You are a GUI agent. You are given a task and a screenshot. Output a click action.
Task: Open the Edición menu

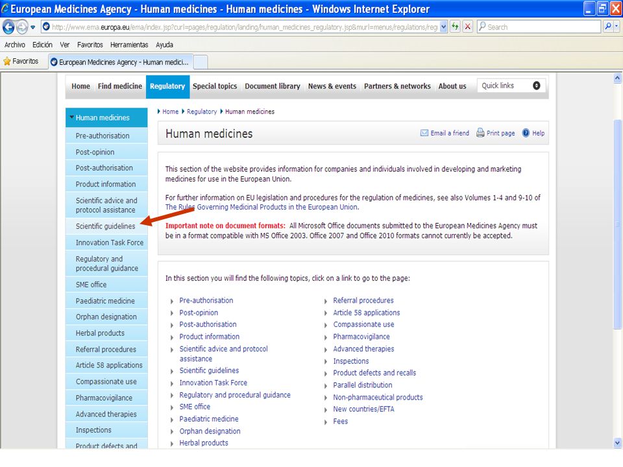click(42, 45)
